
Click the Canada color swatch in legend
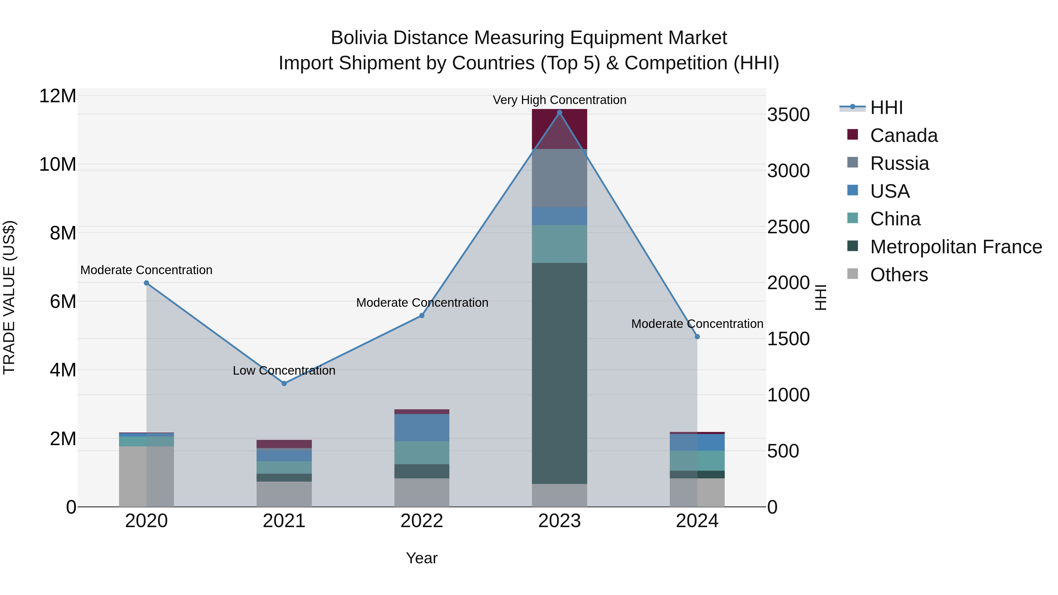point(853,134)
